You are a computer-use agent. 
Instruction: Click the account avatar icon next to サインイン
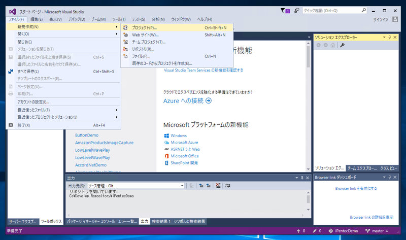pyautogui.click(x=395, y=19)
